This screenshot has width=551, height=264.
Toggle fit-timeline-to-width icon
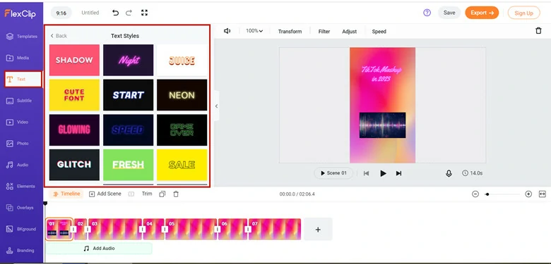[543, 194]
